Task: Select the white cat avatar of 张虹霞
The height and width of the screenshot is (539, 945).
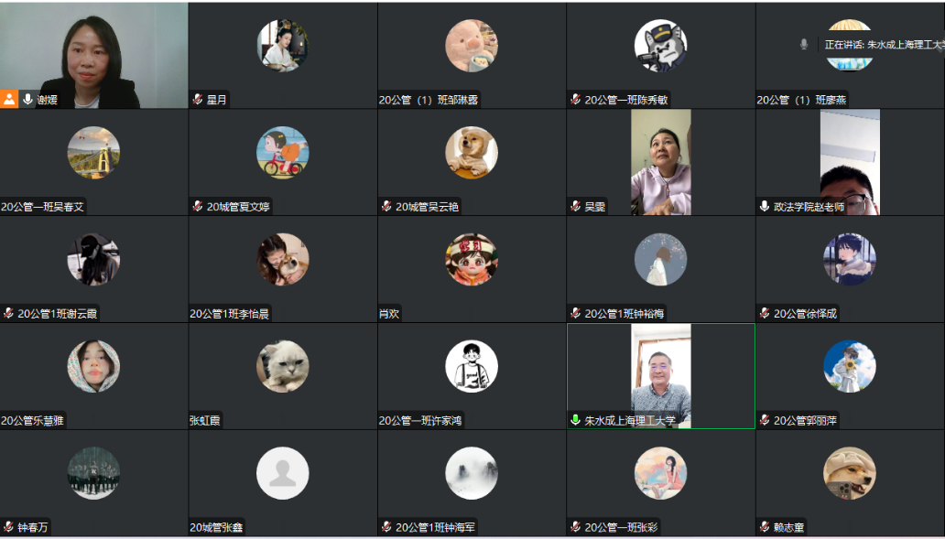Action: tap(283, 366)
